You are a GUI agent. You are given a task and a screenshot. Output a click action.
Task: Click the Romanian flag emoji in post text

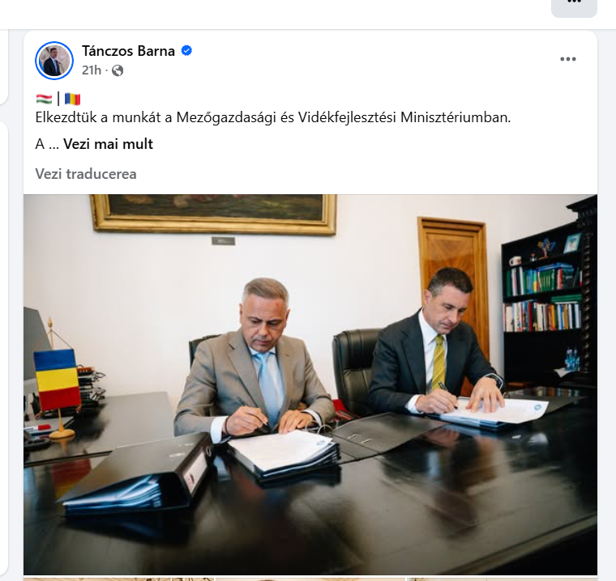(x=72, y=99)
